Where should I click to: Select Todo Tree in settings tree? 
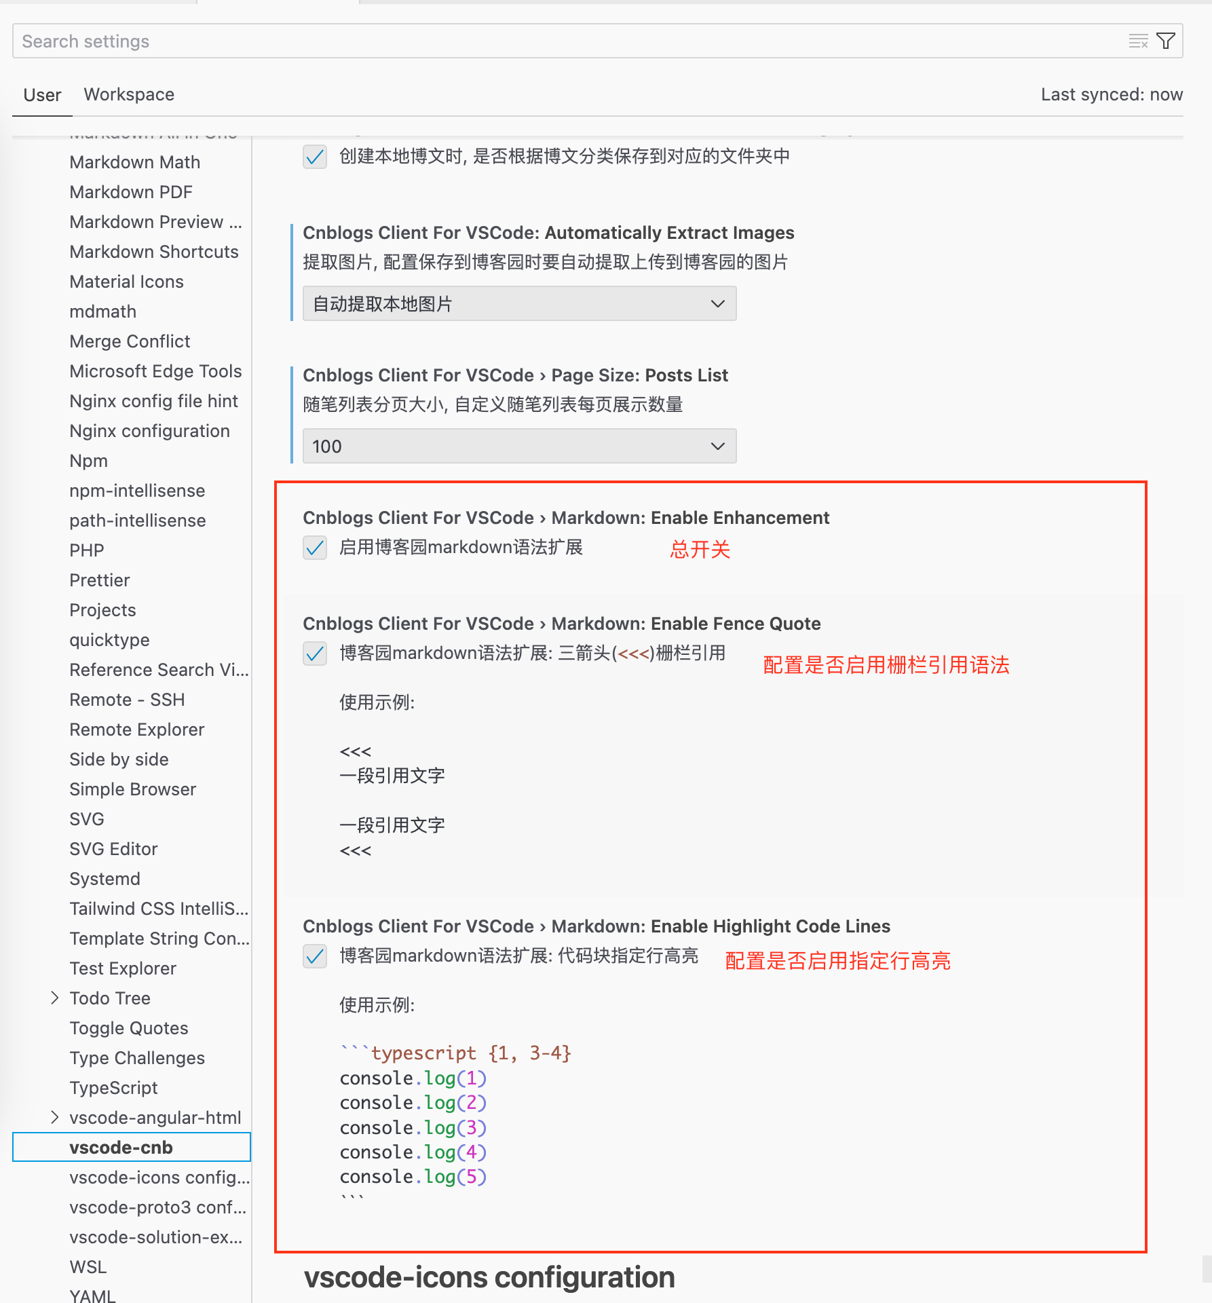110,998
